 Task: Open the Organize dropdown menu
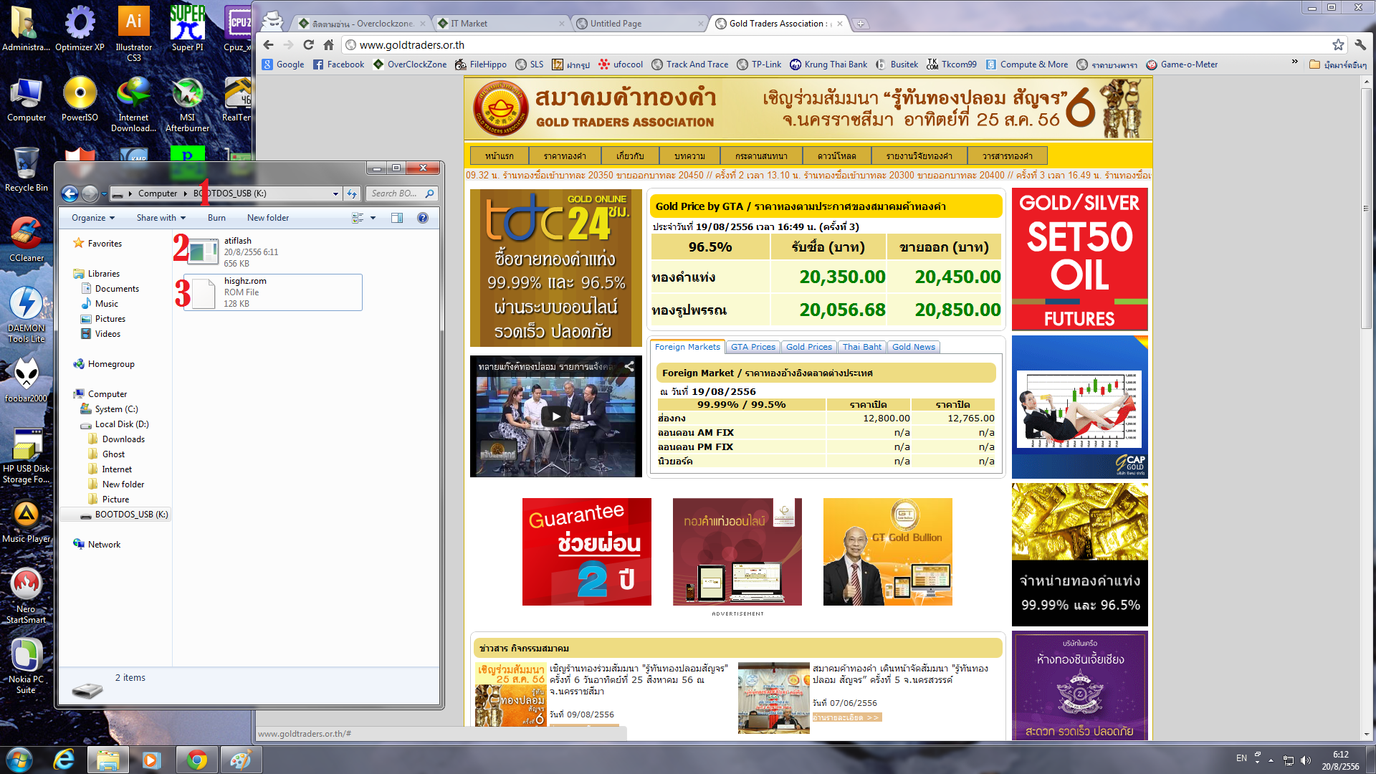click(x=92, y=218)
